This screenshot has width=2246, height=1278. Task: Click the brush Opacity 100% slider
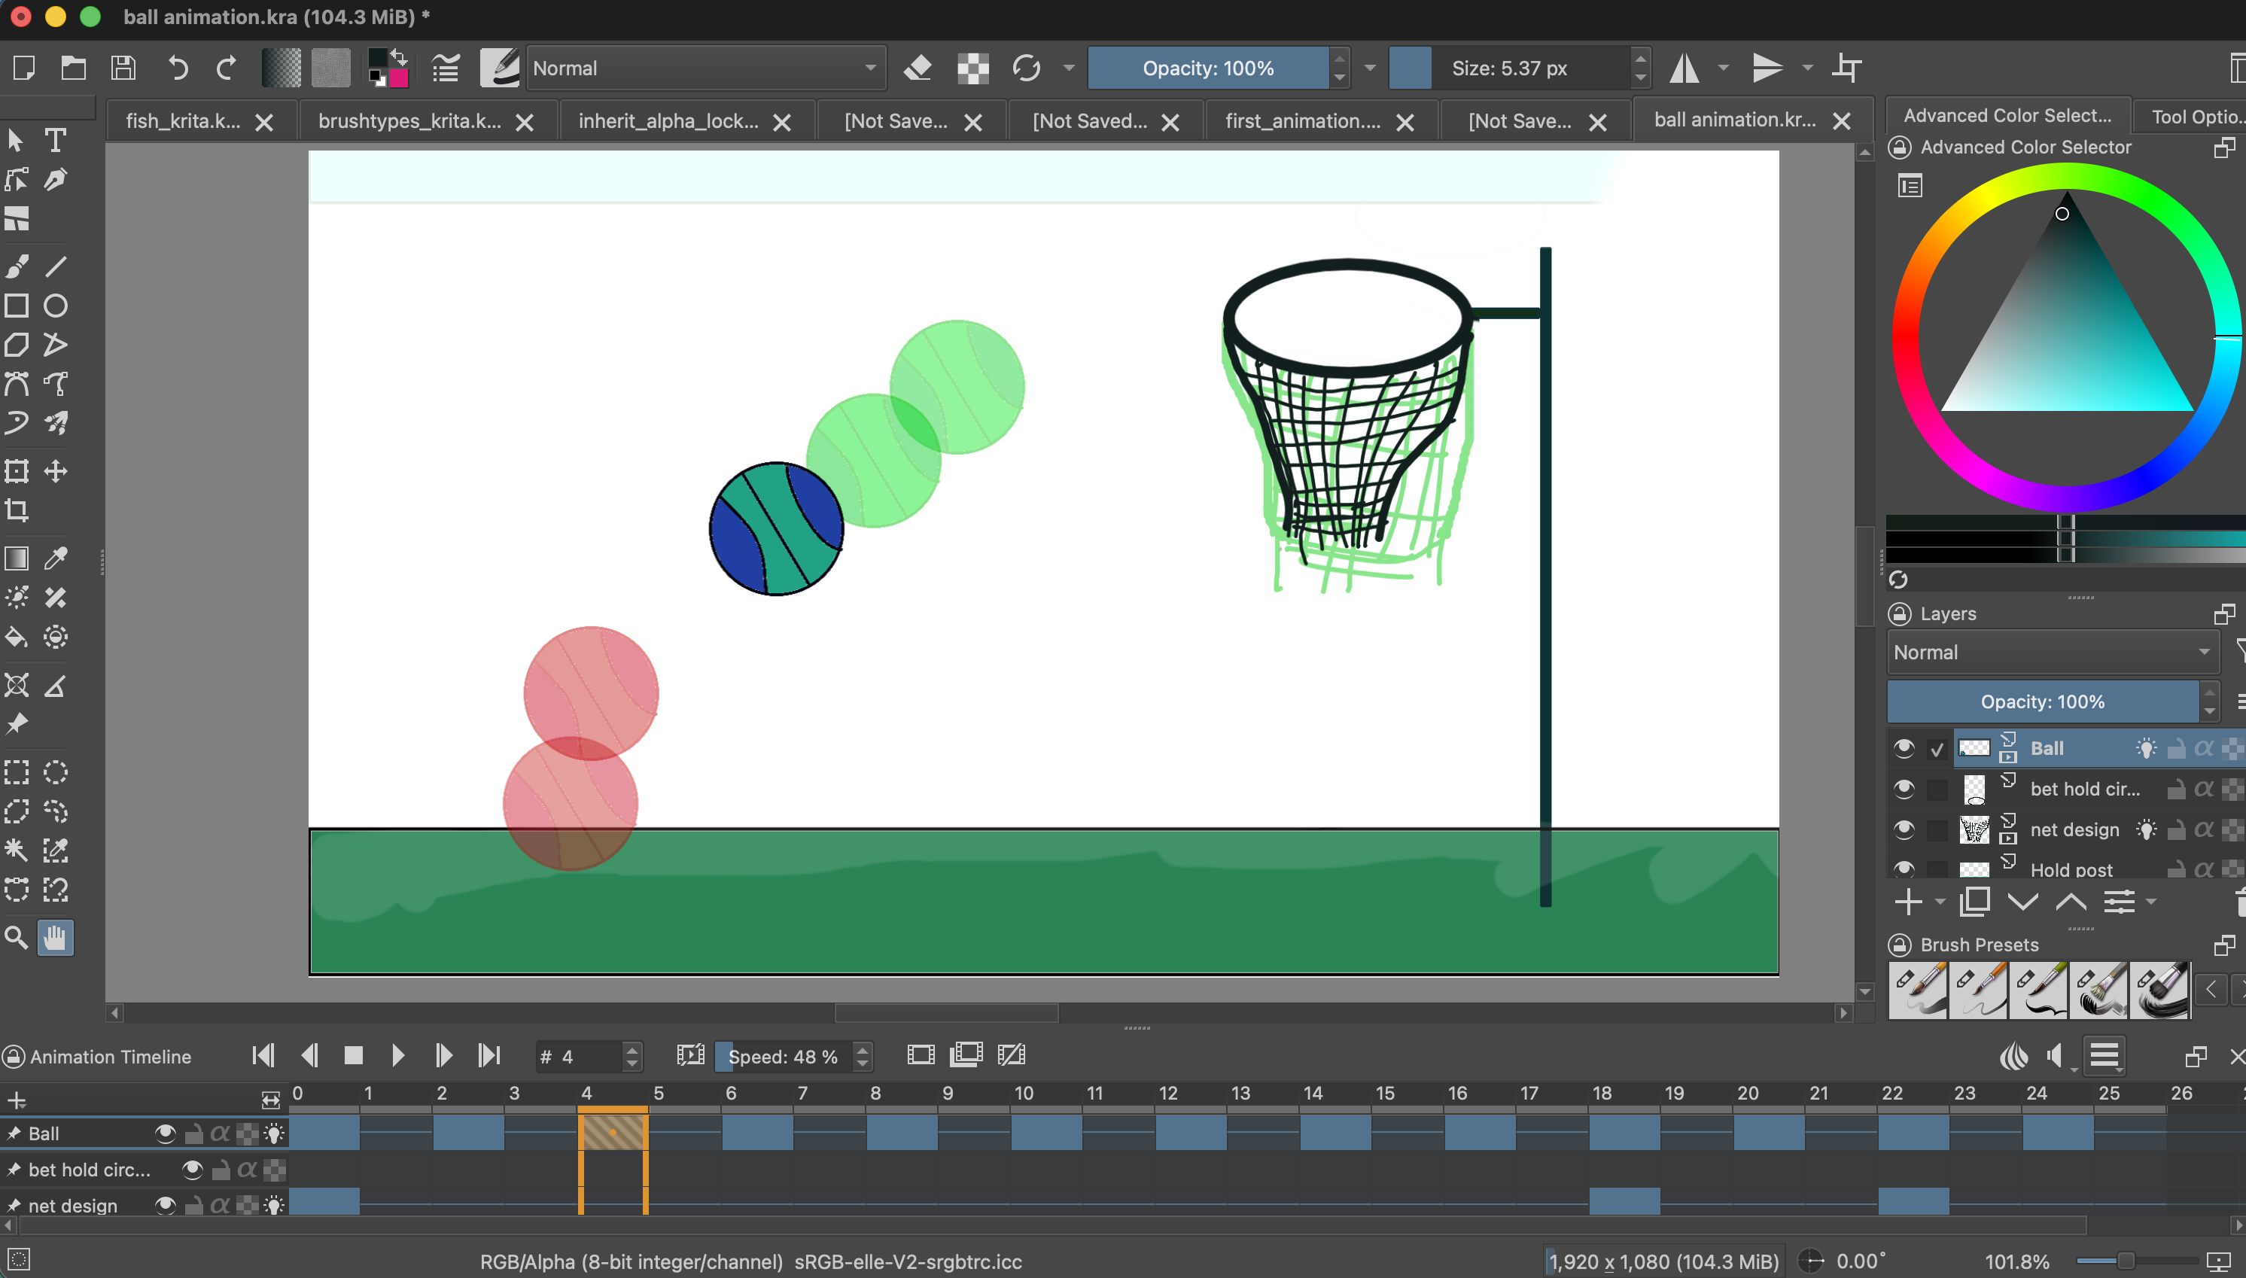(x=1208, y=68)
